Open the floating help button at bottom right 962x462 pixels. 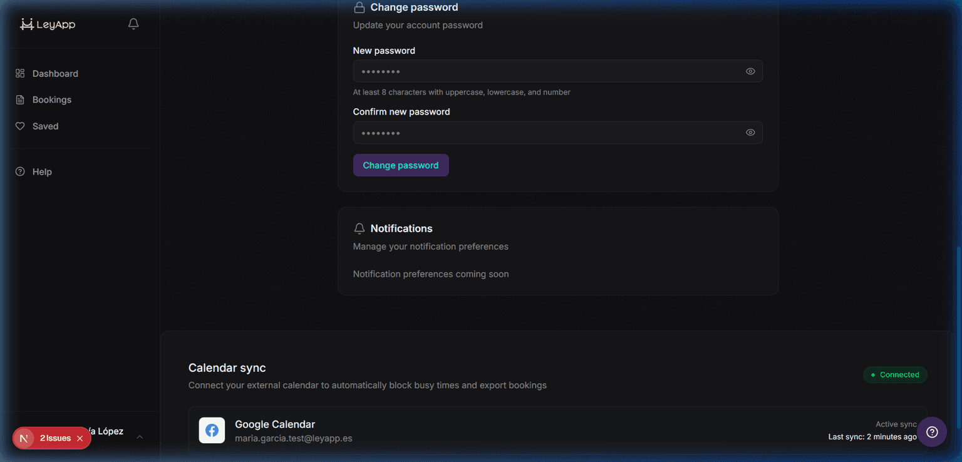click(x=931, y=432)
